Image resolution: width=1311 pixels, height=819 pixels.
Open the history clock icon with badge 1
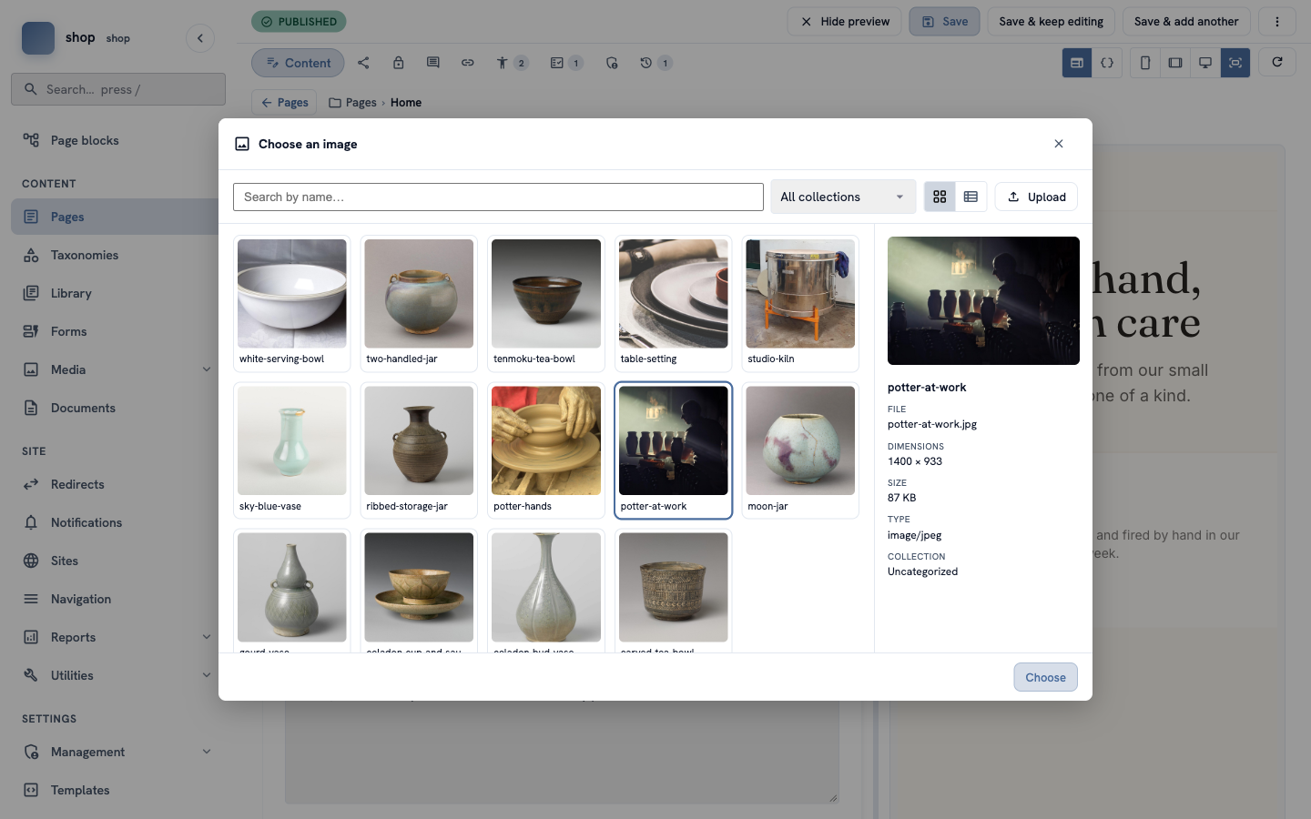(655, 63)
